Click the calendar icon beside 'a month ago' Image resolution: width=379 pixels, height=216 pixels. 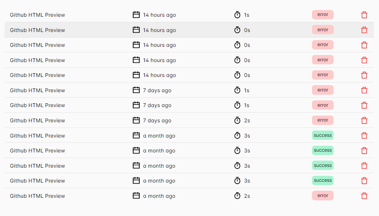point(136,135)
